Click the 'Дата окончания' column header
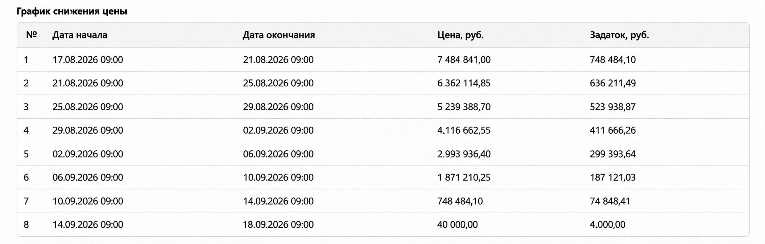Screen dimensions: 765x244 [279, 35]
